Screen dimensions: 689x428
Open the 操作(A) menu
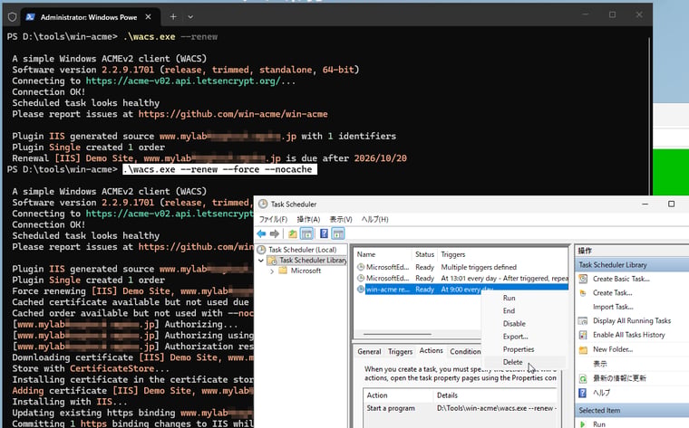click(308, 219)
